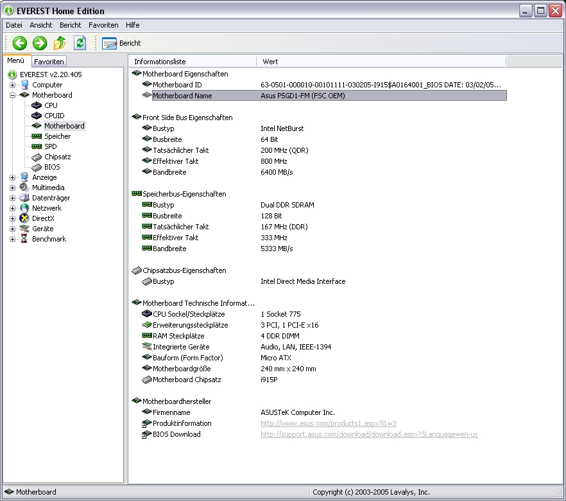This screenshot has width=566, height=501.
Task: Click the green Forward arrow toolbar icon
Action: tap(40, 43)
